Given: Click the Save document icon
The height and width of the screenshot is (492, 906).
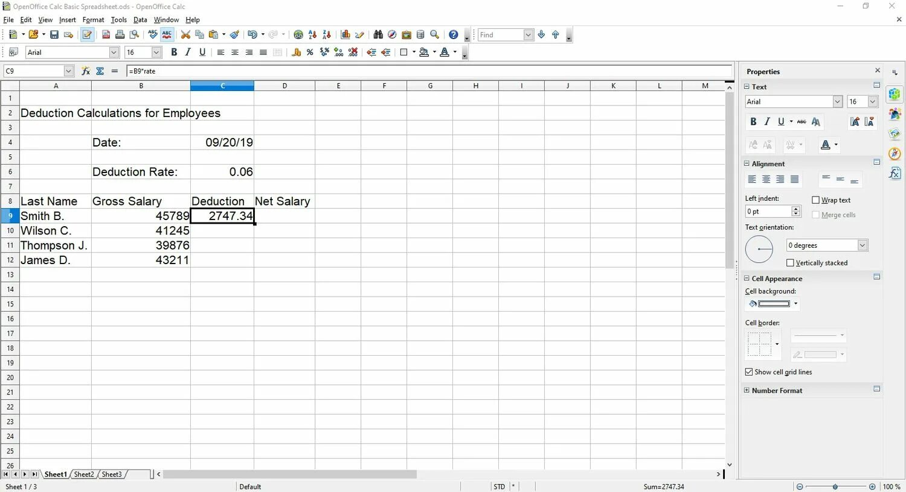Looking at the screenshot, I should click(x=54, y=35).
